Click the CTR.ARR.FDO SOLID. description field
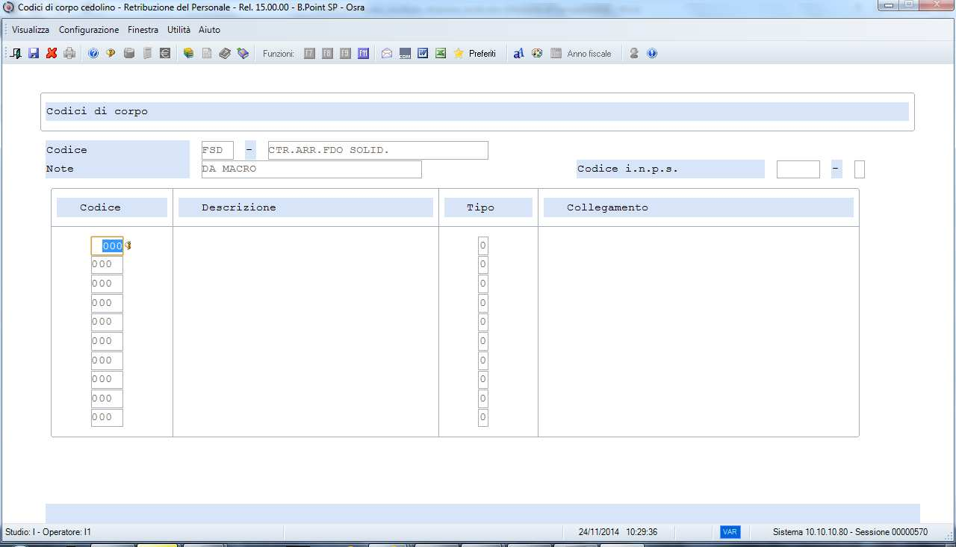Image resolution: width=956 pixels, height=547 pixels. (x=378, y=150)
